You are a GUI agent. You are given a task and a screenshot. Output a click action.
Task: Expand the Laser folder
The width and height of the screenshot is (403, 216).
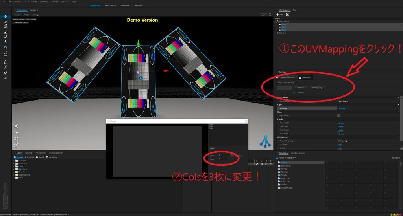pos(14,166)
